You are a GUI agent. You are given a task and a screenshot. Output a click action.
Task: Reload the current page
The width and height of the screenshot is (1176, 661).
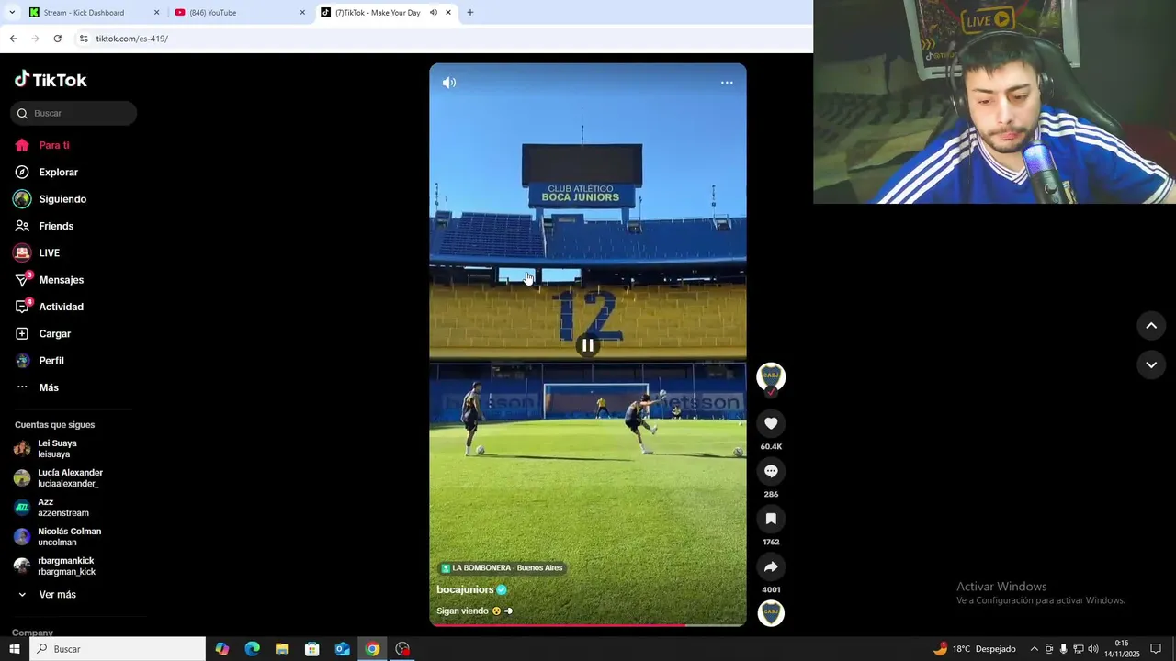pos(57,39)
